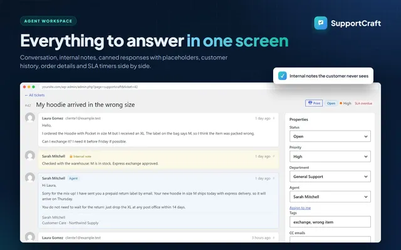Viewport: 401px width, 250px height.
Task: Click the yellow minimize dot of the browser window
Action: (x=29, y=87)
